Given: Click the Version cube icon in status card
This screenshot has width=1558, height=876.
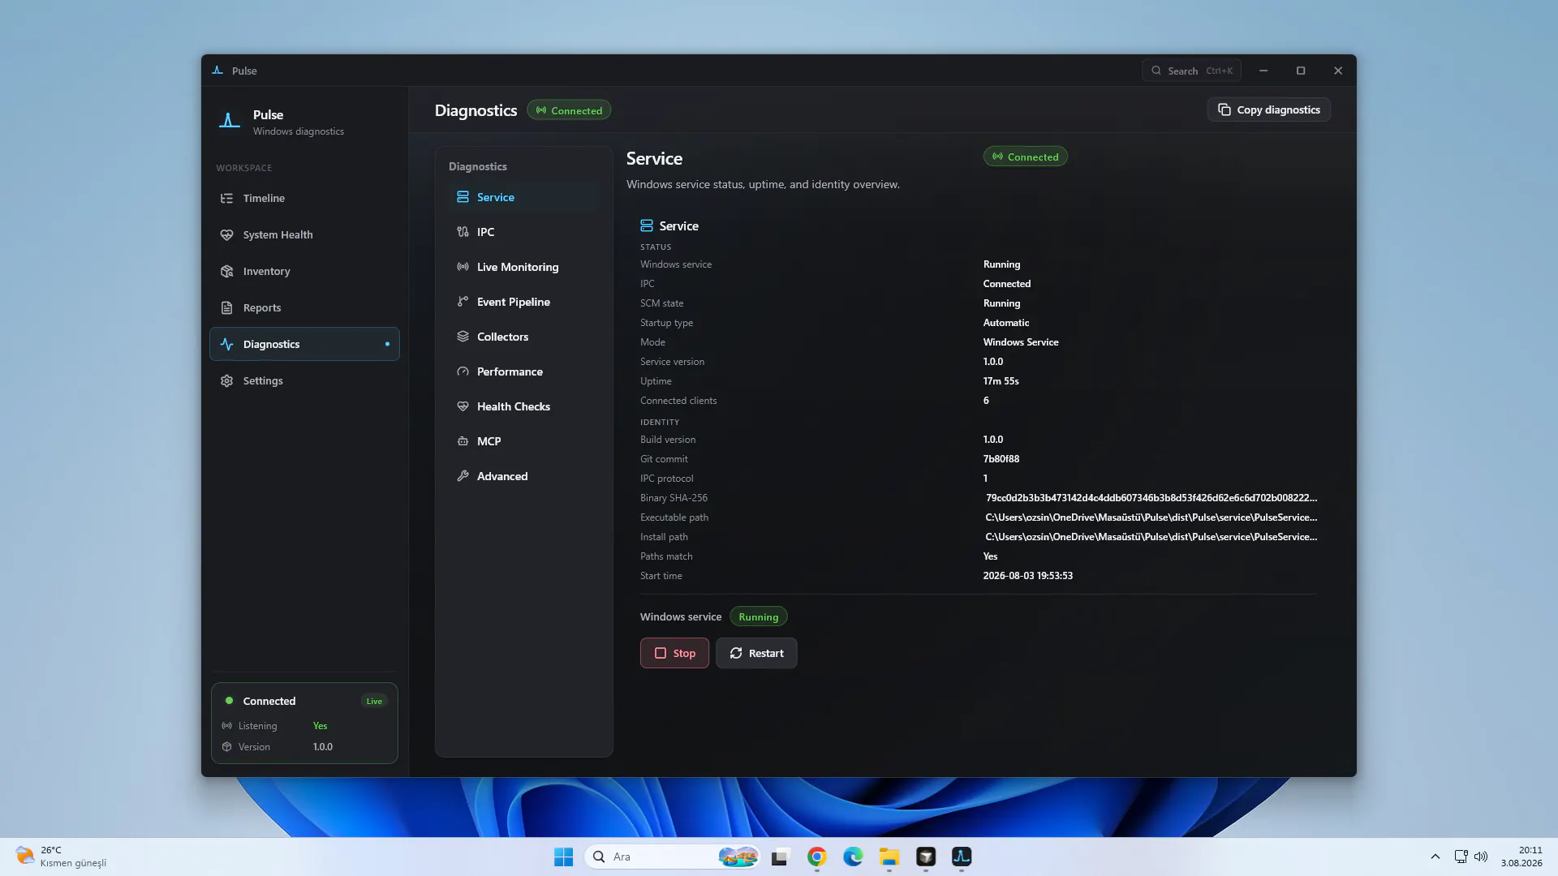Looking at the screenshot, I should point(227,747).
